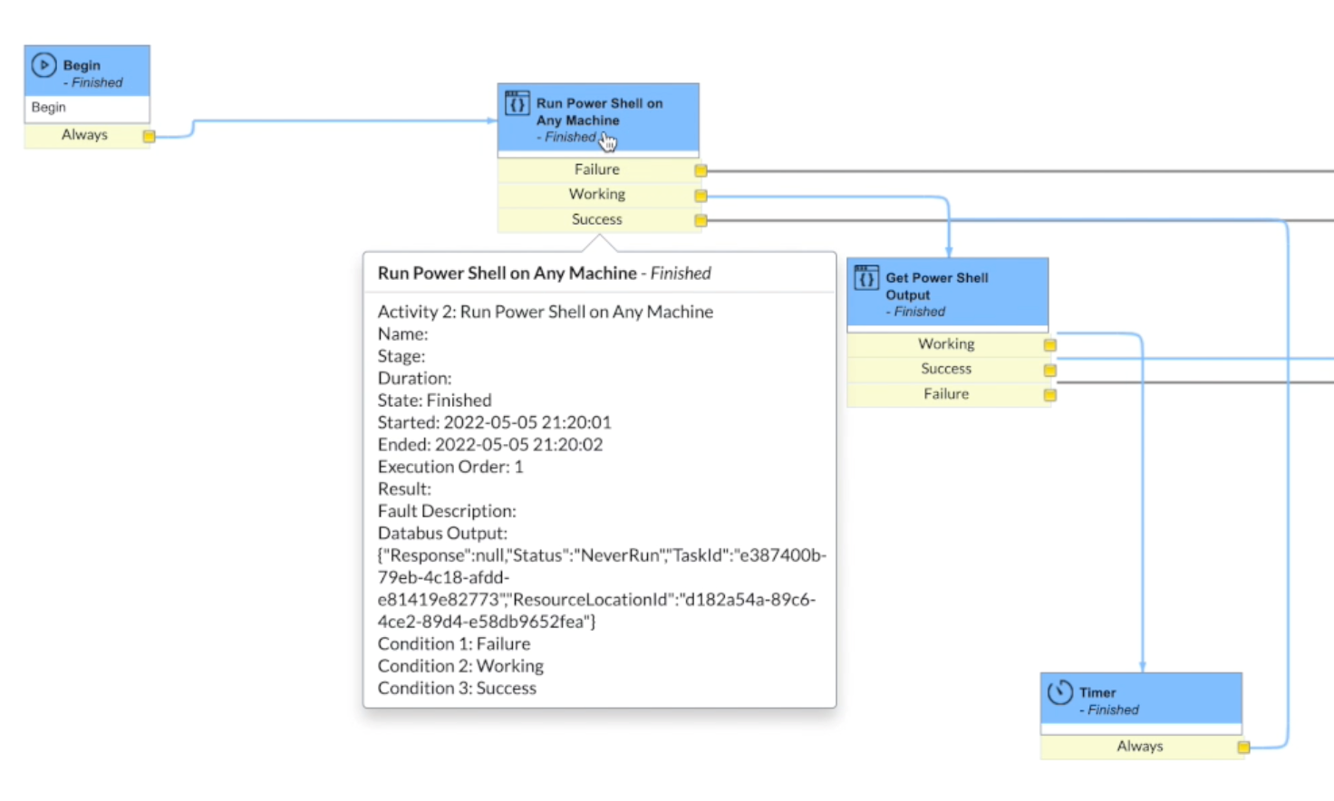
Task: Click the tooltip title Run Power Shell on Any Machine
Action: coord(507,274)
